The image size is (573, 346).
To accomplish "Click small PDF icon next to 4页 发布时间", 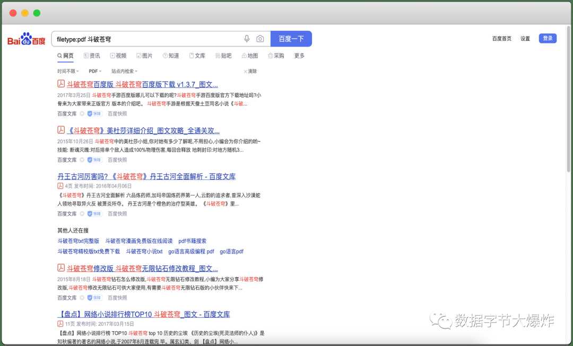I will point(60,186).
